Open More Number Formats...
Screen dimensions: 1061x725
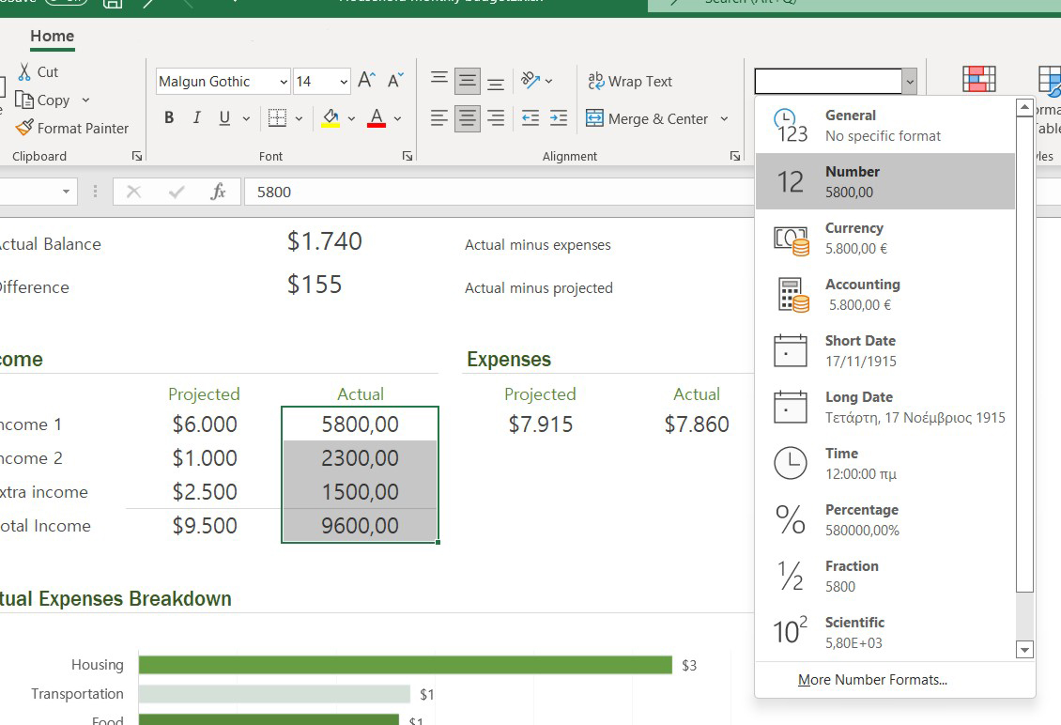(872, 680)
